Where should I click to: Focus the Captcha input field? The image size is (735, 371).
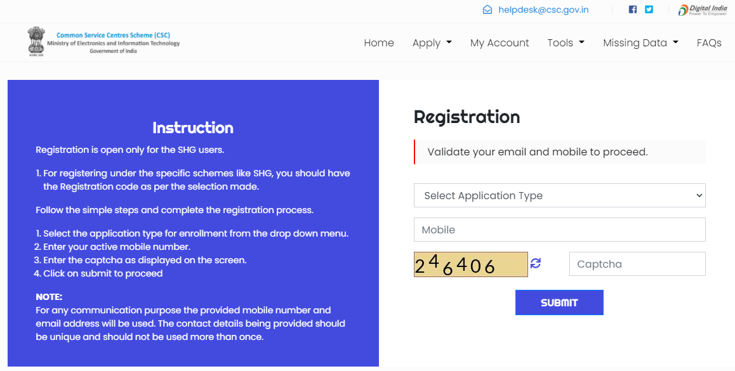[637, 264]
